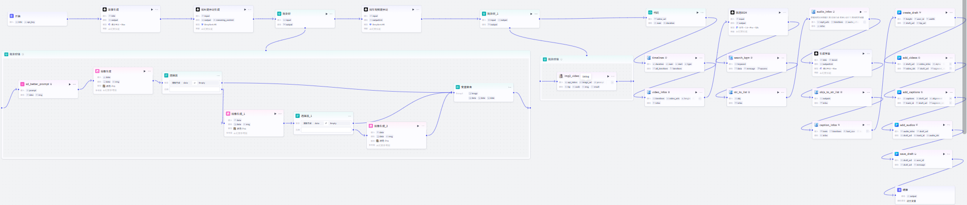Select the objs_to_str_list node title
Viewport: 967px width, 205px height.
tap(829, 92)
